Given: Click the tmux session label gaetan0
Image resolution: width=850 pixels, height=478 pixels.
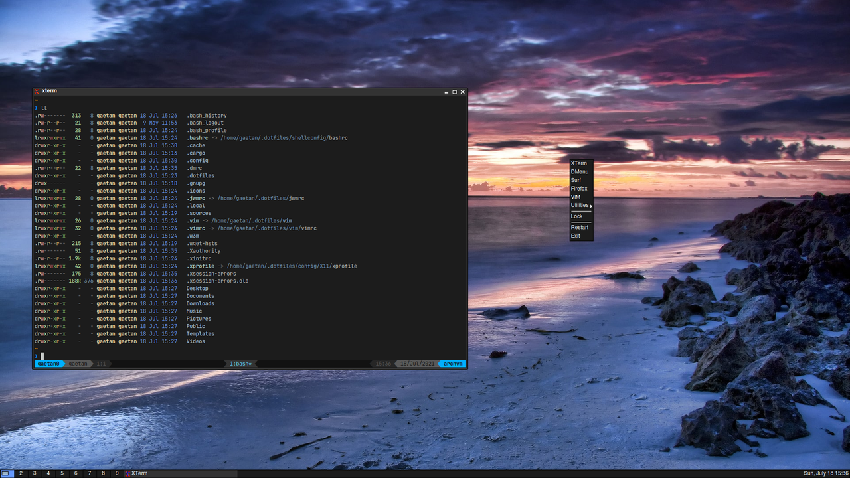Looking at the screenshot, I should (48, 364).
